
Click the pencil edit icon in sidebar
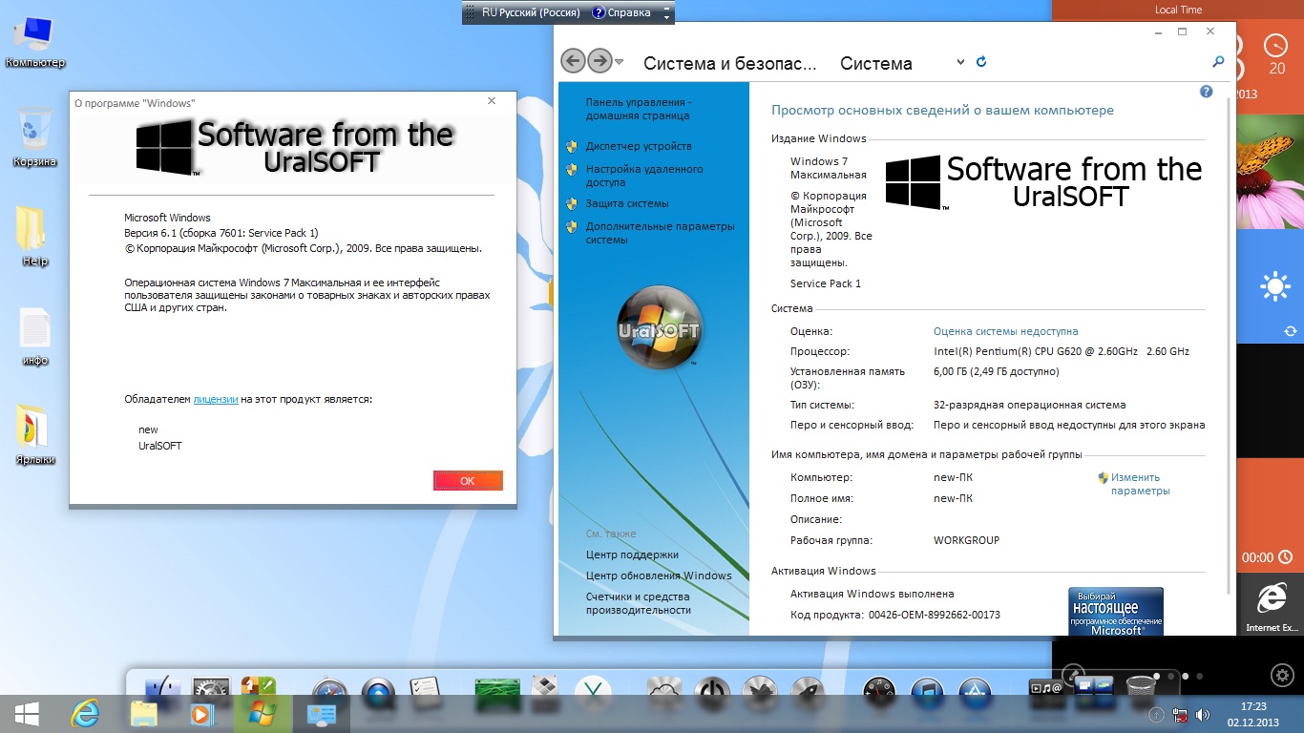point(1074,675)
